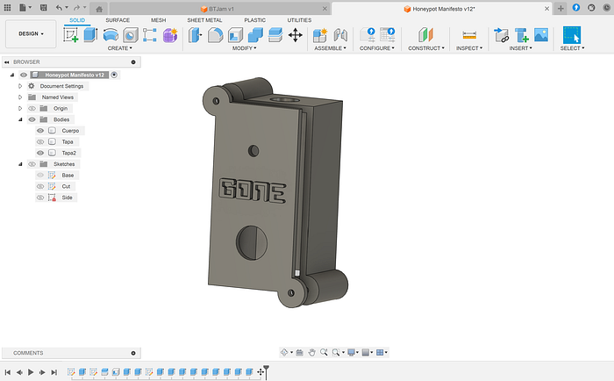Viewport: 614px width, 381px height.
Task: Select the Create Sketch tool
Action: tap(71, 35)
